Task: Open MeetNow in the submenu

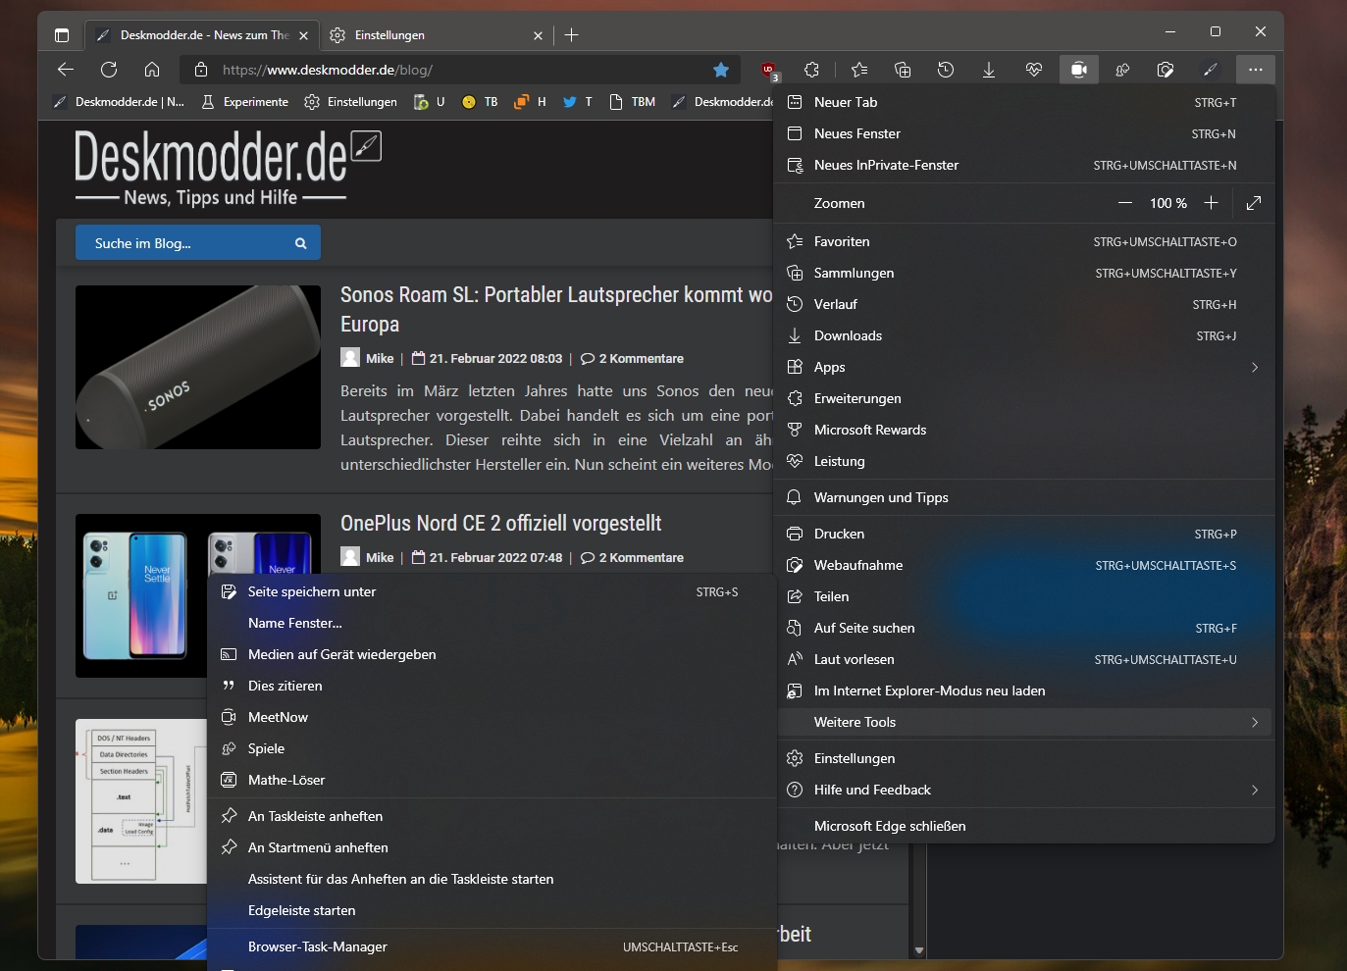Action: pyautogui.click(x=492, y=717)
